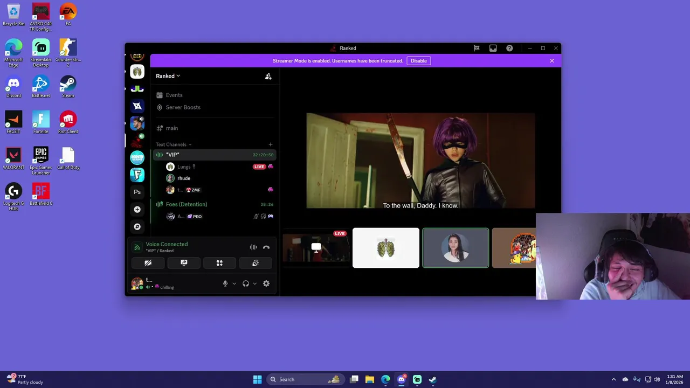
Task: Open Events in channel list
Action: [x=215, y=95]
